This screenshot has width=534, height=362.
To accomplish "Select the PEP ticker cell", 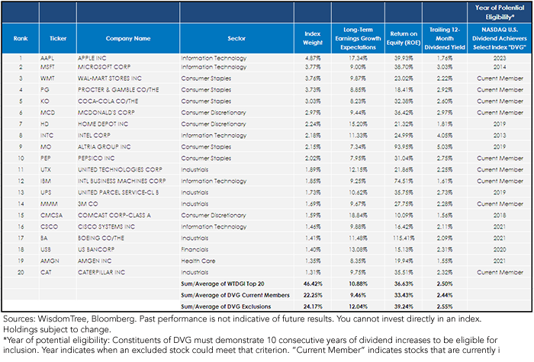I will click(45, 159).
